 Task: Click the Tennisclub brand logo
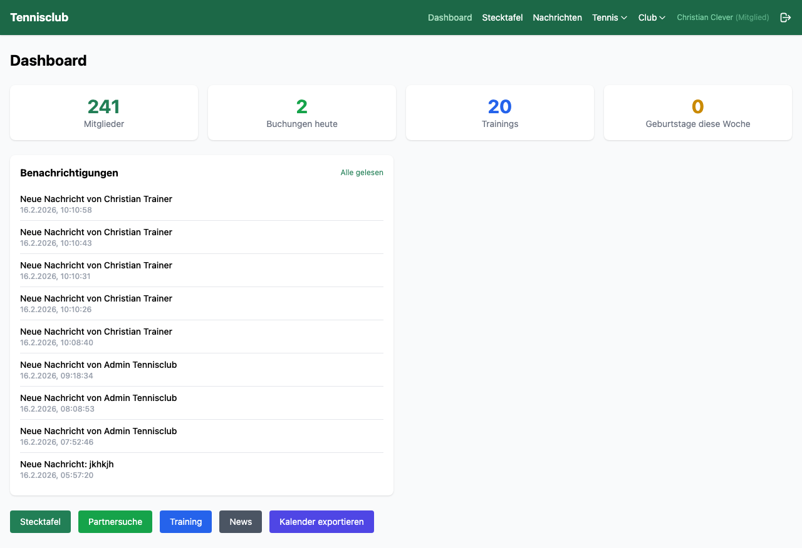coord(39,17)
